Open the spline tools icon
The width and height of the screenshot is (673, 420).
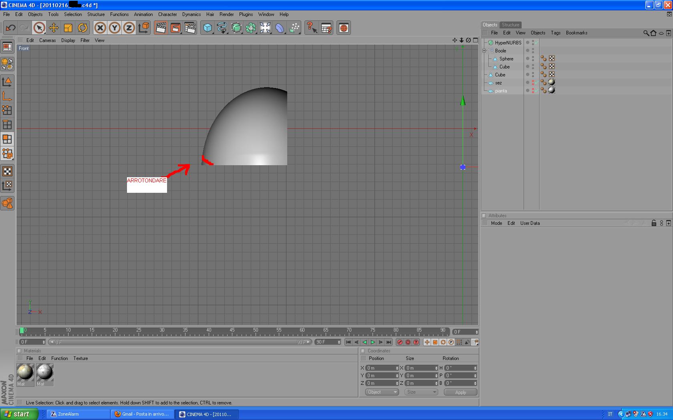tap(222, 28)
